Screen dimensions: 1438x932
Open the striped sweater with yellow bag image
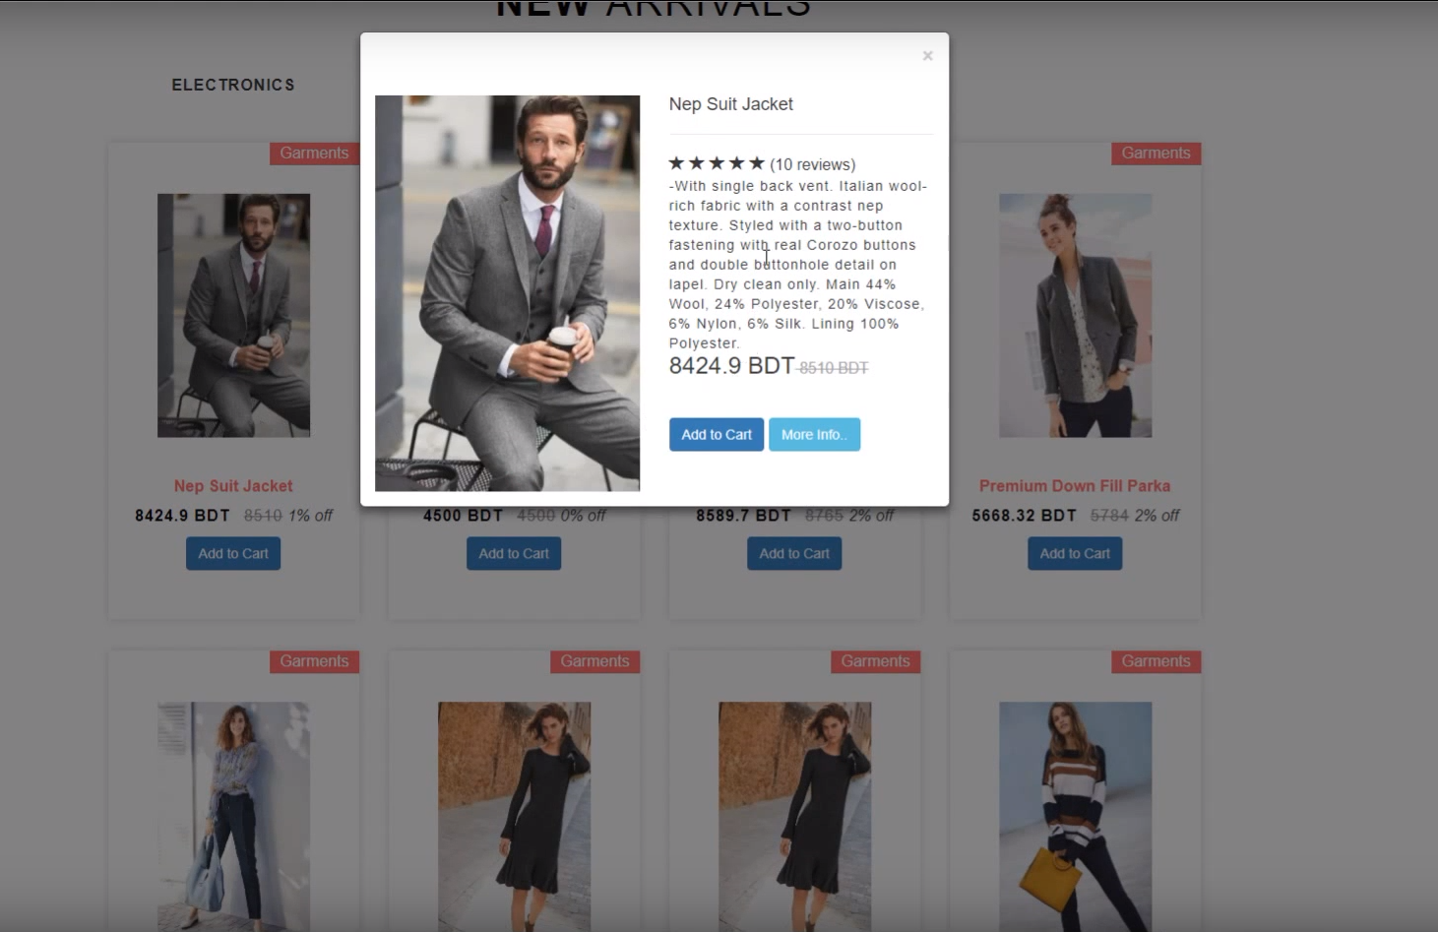pos(1075,817)
